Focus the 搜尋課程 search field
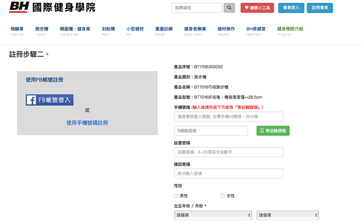 coord(196,8)
